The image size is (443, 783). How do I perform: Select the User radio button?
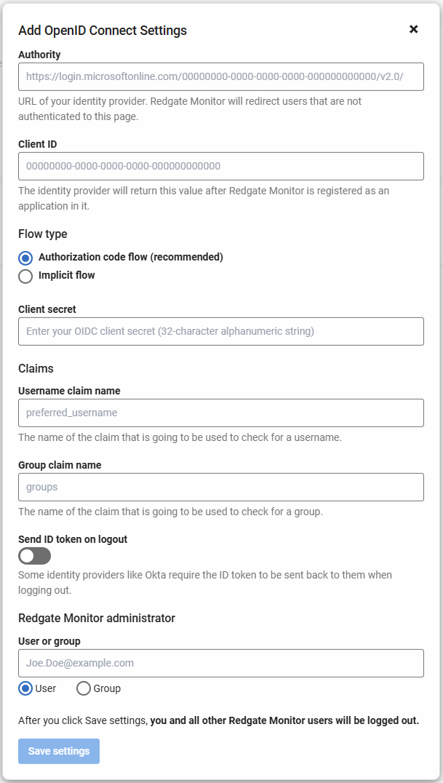tap(25, 688)
